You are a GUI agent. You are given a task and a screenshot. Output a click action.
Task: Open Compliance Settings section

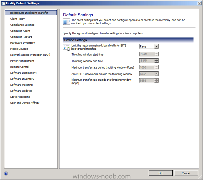22,25
